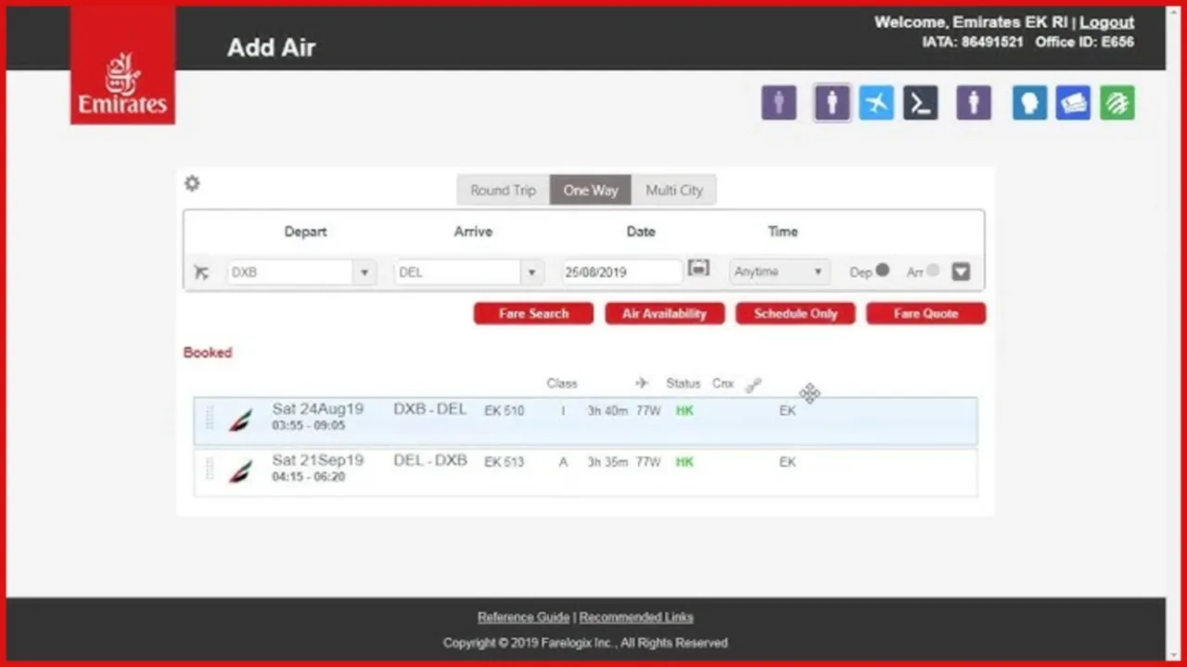
Task: Click the Fare Search button
Action: 533,313
